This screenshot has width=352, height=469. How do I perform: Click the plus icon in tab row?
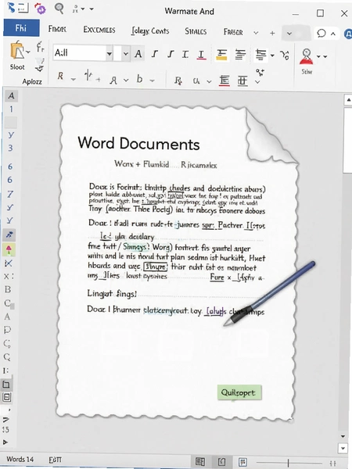272,33
